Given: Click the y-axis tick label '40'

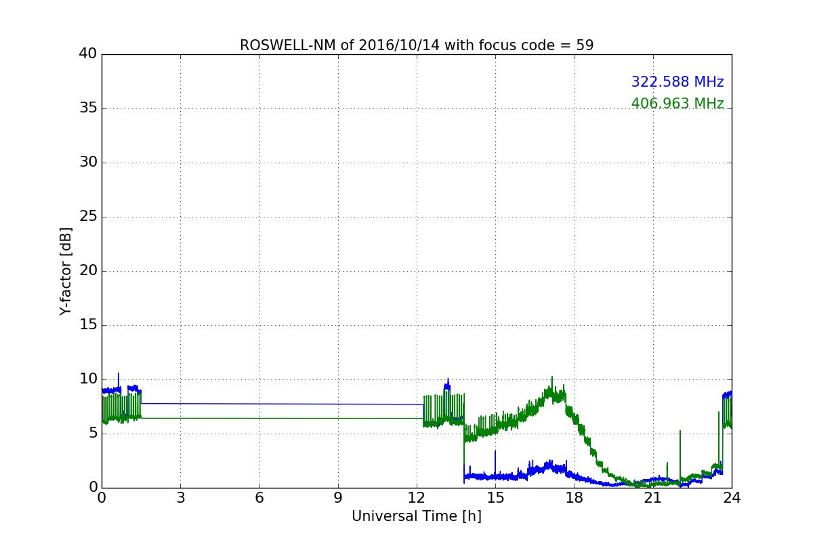Looking at the screenshot, I should (88, 54).
